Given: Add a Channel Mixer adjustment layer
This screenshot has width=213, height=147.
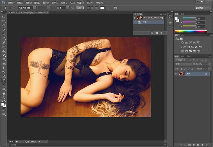Looking at the screenshot, I should click(x=196, y=47).
